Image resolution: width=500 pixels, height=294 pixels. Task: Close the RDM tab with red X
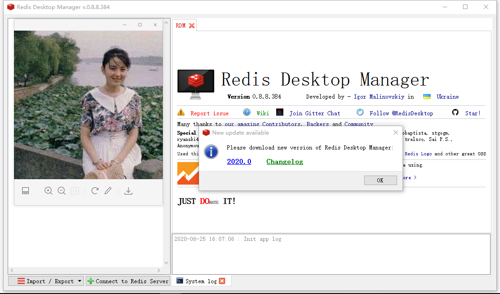pyautogui.click(x=192, y=26)
